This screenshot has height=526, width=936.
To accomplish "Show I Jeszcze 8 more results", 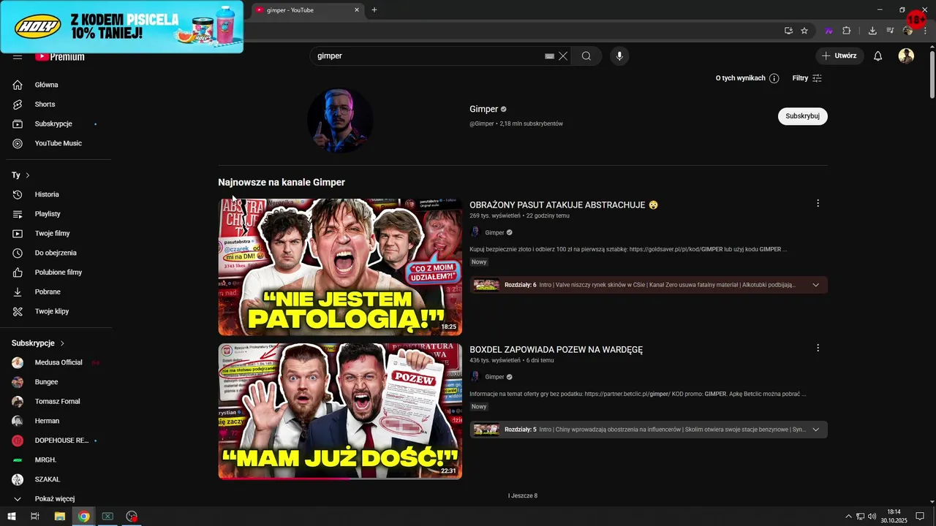I will pos(523,496).
